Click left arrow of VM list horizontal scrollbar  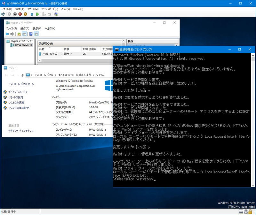click(39, 60)
